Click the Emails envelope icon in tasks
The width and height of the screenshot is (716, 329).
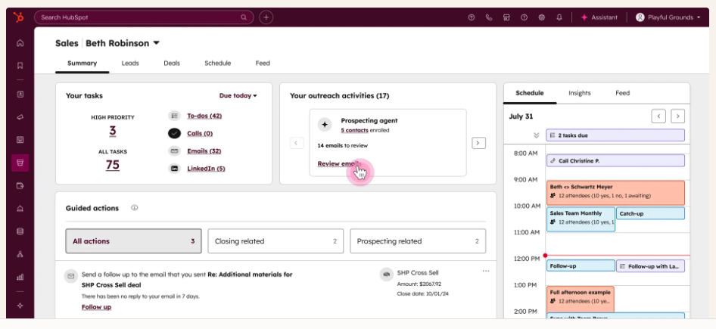(x=174, y=151)
